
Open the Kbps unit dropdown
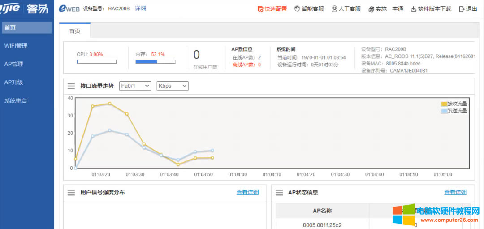point(172,86)
